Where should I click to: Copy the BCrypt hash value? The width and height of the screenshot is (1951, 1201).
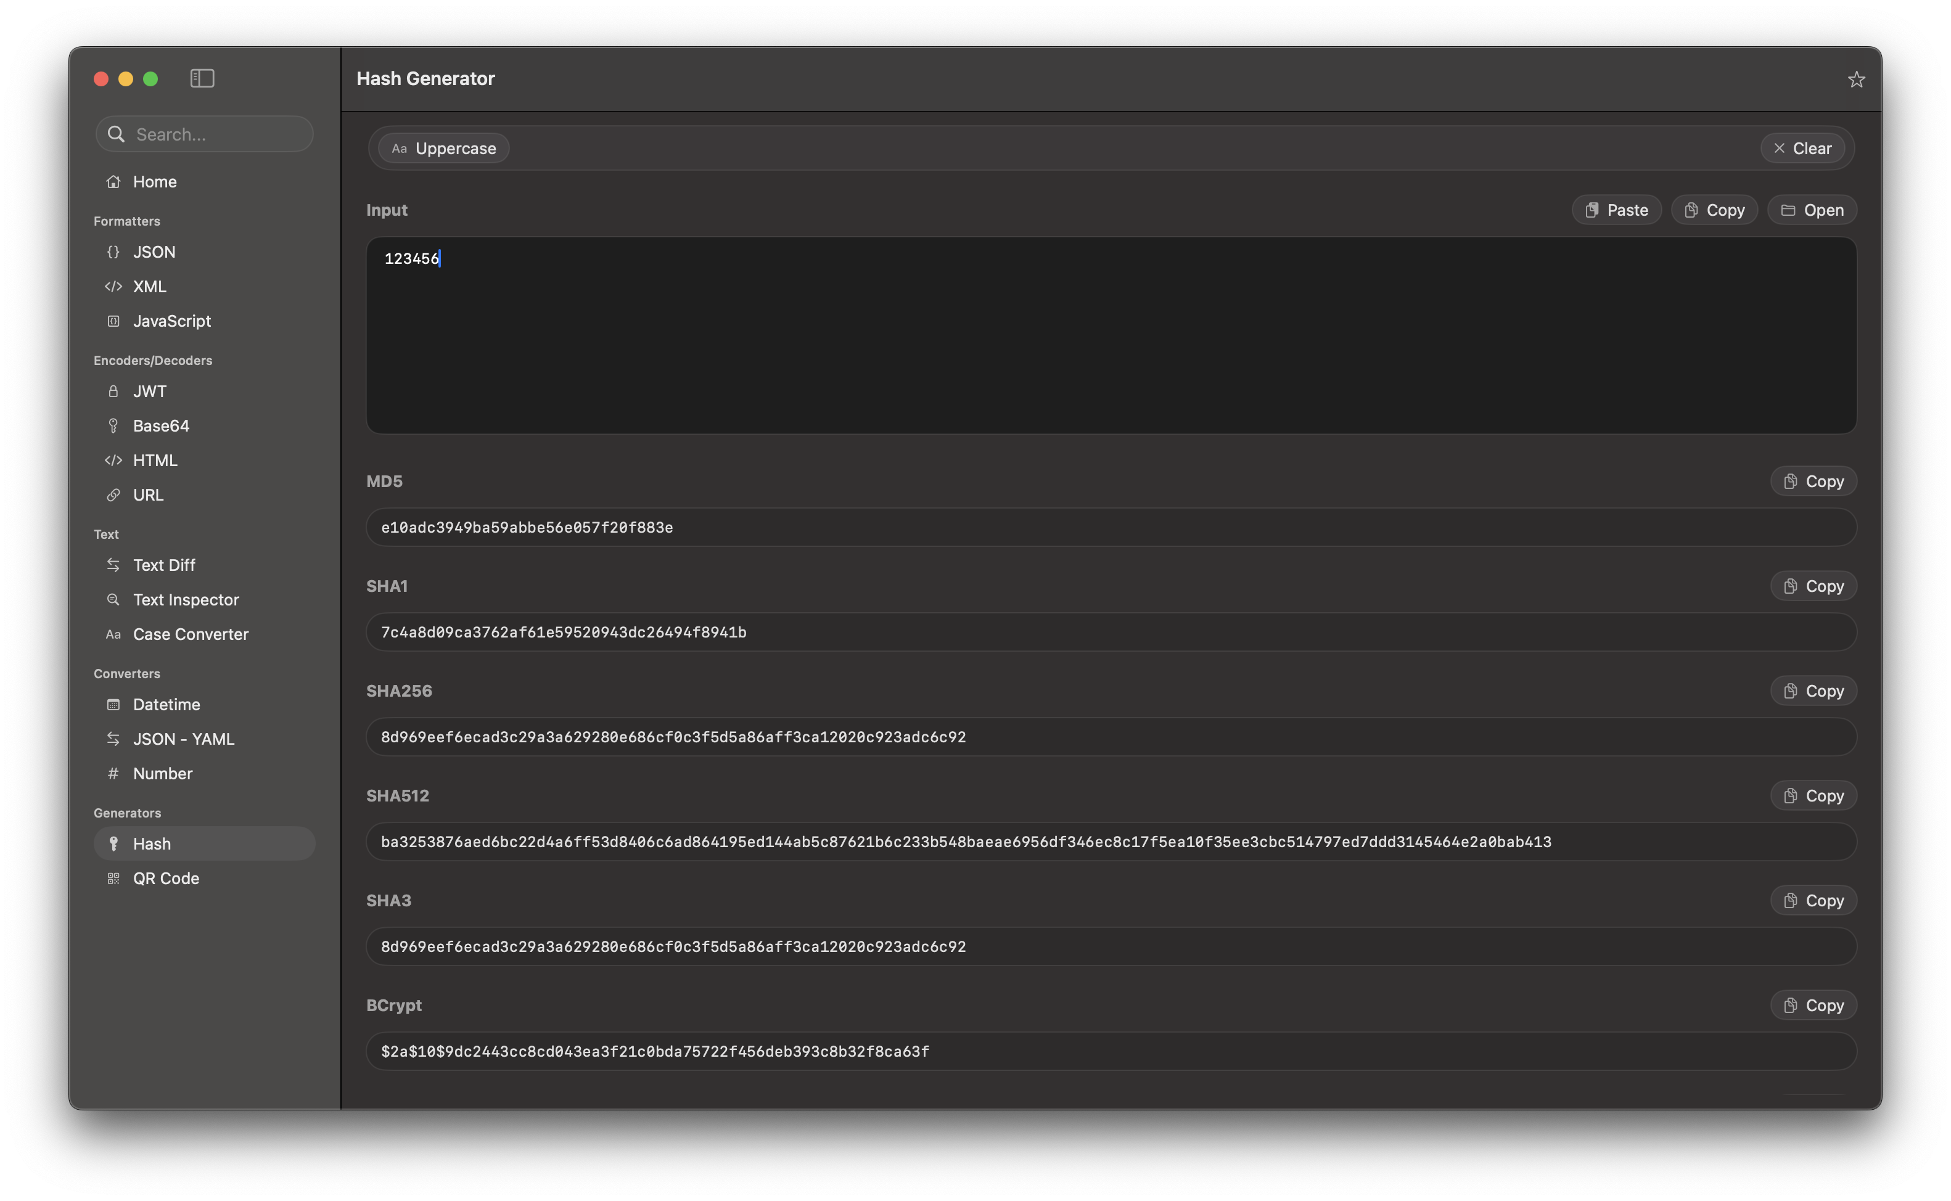[x=1813, y=1006]
